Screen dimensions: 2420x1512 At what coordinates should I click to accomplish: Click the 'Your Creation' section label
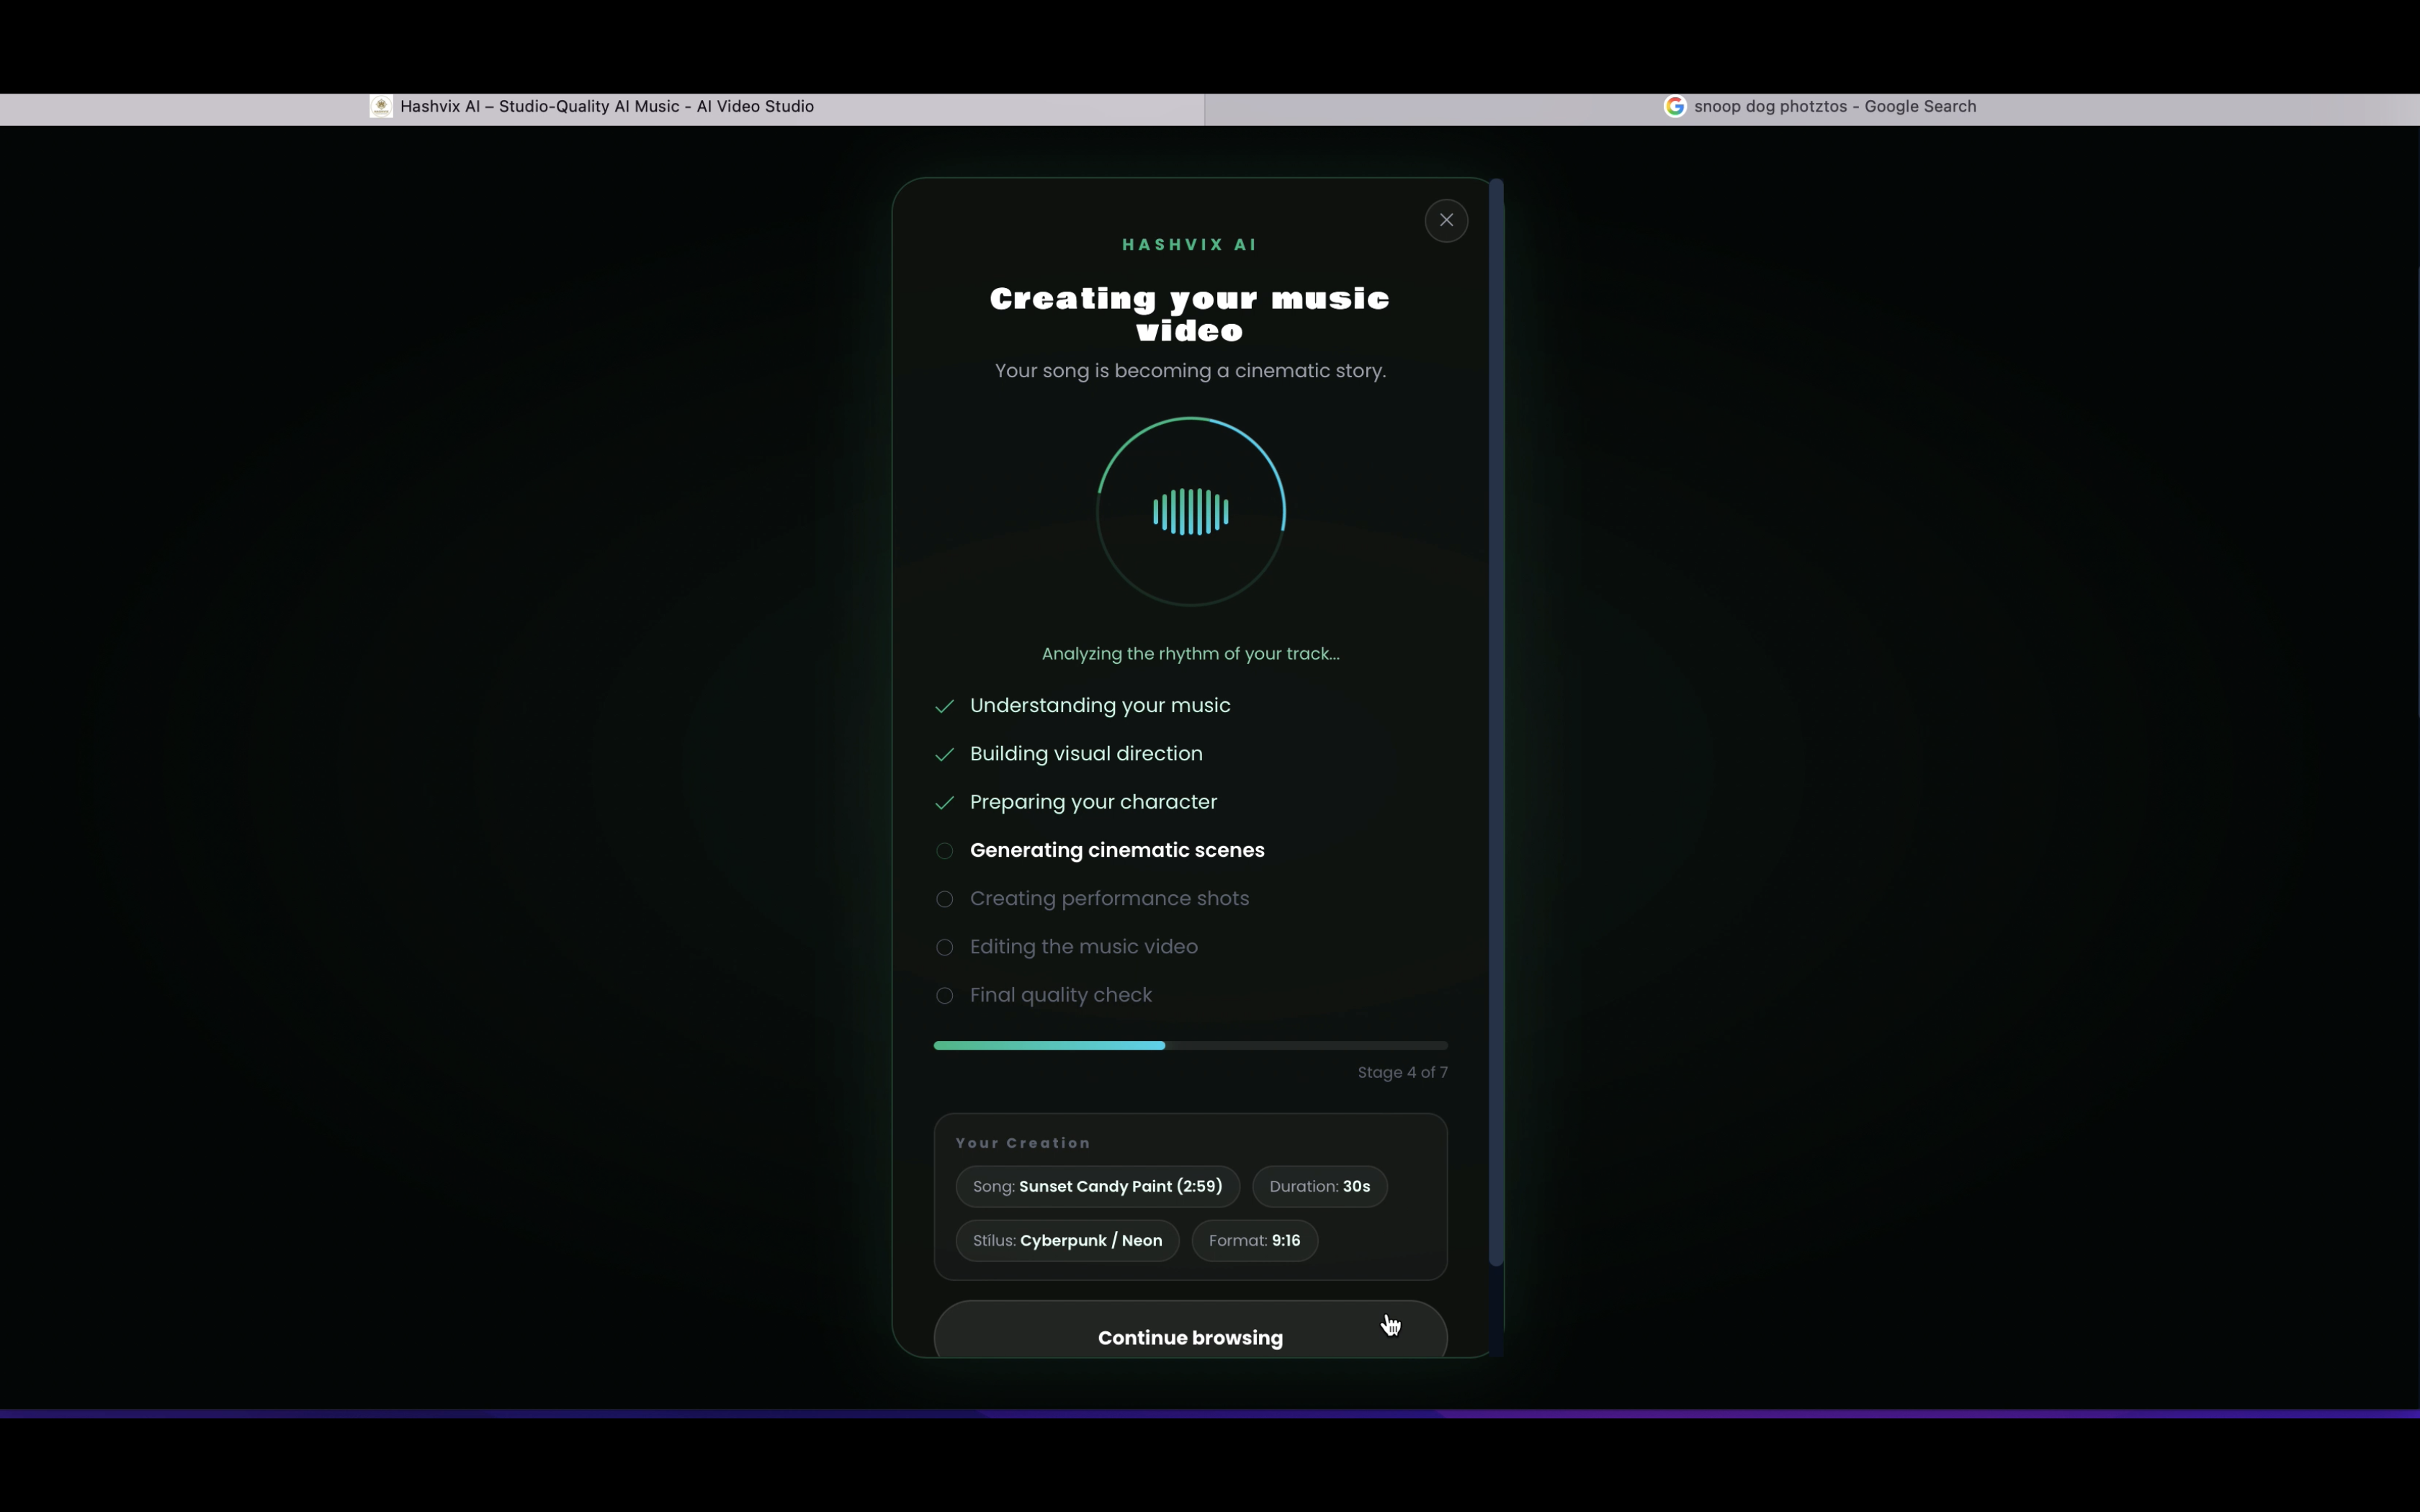click(x=1023, y=1143)
